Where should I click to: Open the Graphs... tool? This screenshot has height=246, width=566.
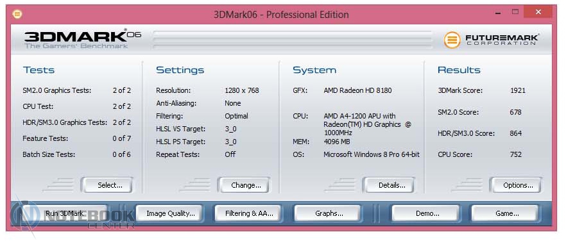[327, 213]
